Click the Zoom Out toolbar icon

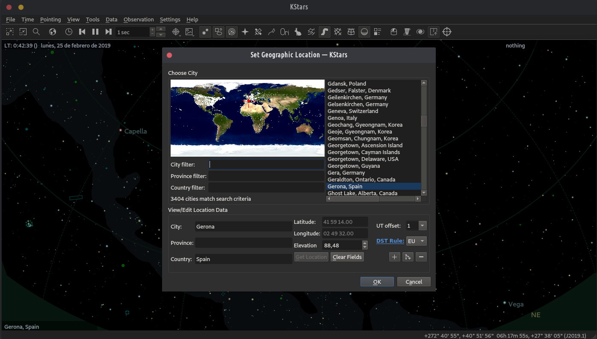(x=23, y=32)
